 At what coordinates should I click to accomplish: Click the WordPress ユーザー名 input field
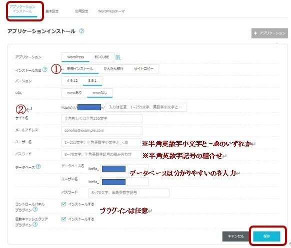101,143
